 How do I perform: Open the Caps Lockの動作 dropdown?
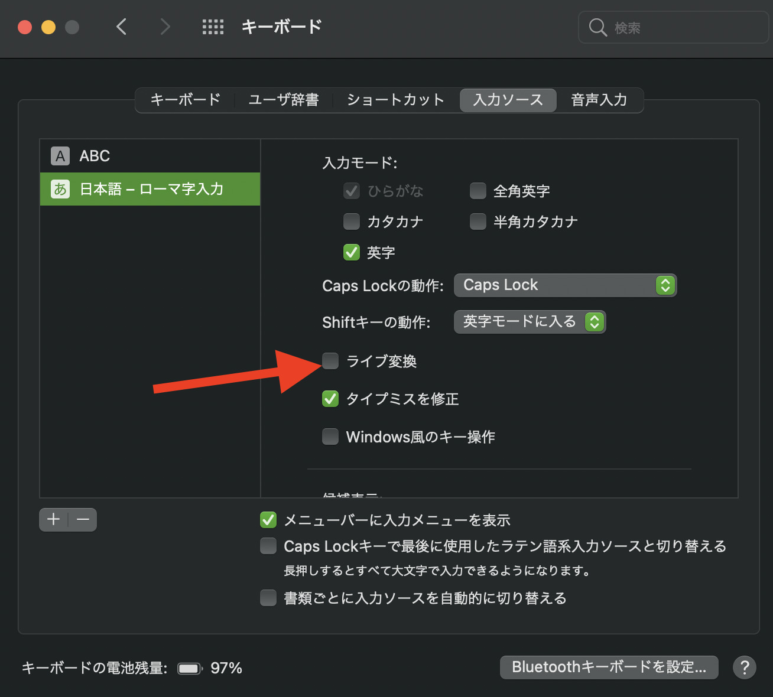coord(564,285)
